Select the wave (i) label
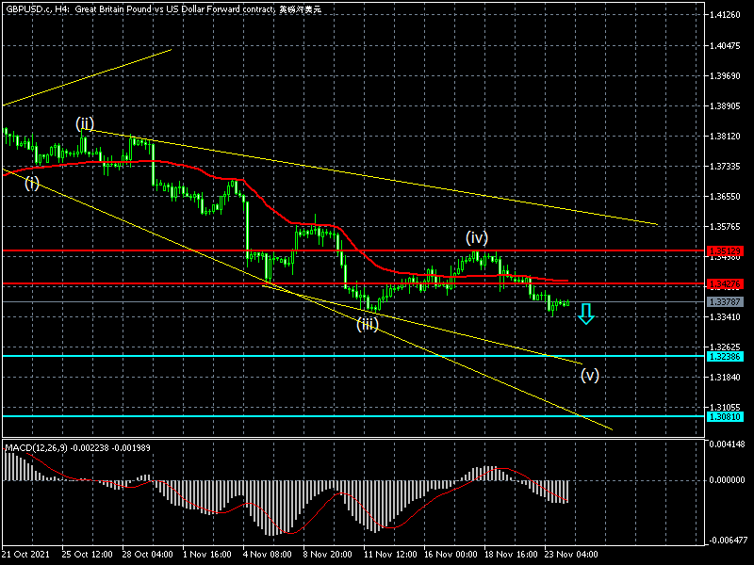The image size is (754, 565). point(32,183)
